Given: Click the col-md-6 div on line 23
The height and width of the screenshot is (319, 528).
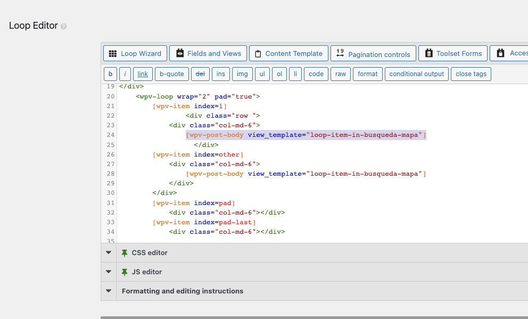Looking at the screenshot, I should (214, 125).
